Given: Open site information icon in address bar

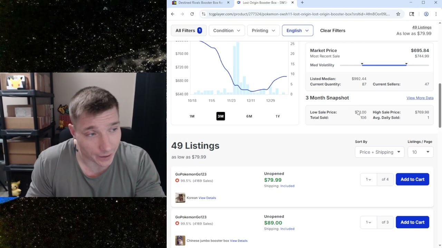Looking at the screenshot, I should (203, 14).
